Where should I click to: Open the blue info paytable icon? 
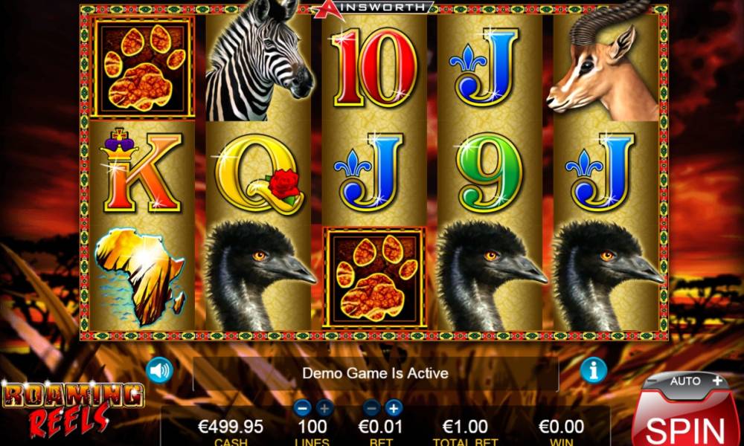tap(593, 369)
